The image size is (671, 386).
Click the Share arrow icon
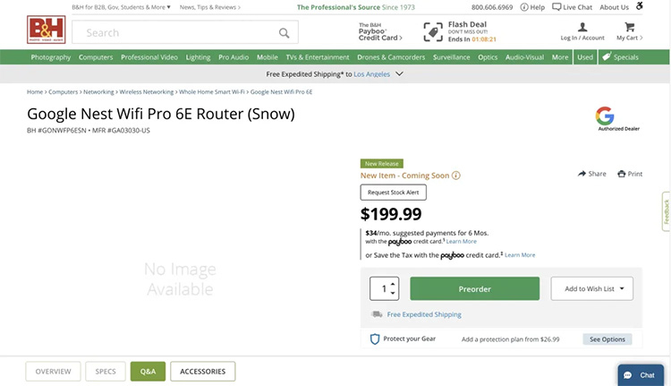pos(582,174)
